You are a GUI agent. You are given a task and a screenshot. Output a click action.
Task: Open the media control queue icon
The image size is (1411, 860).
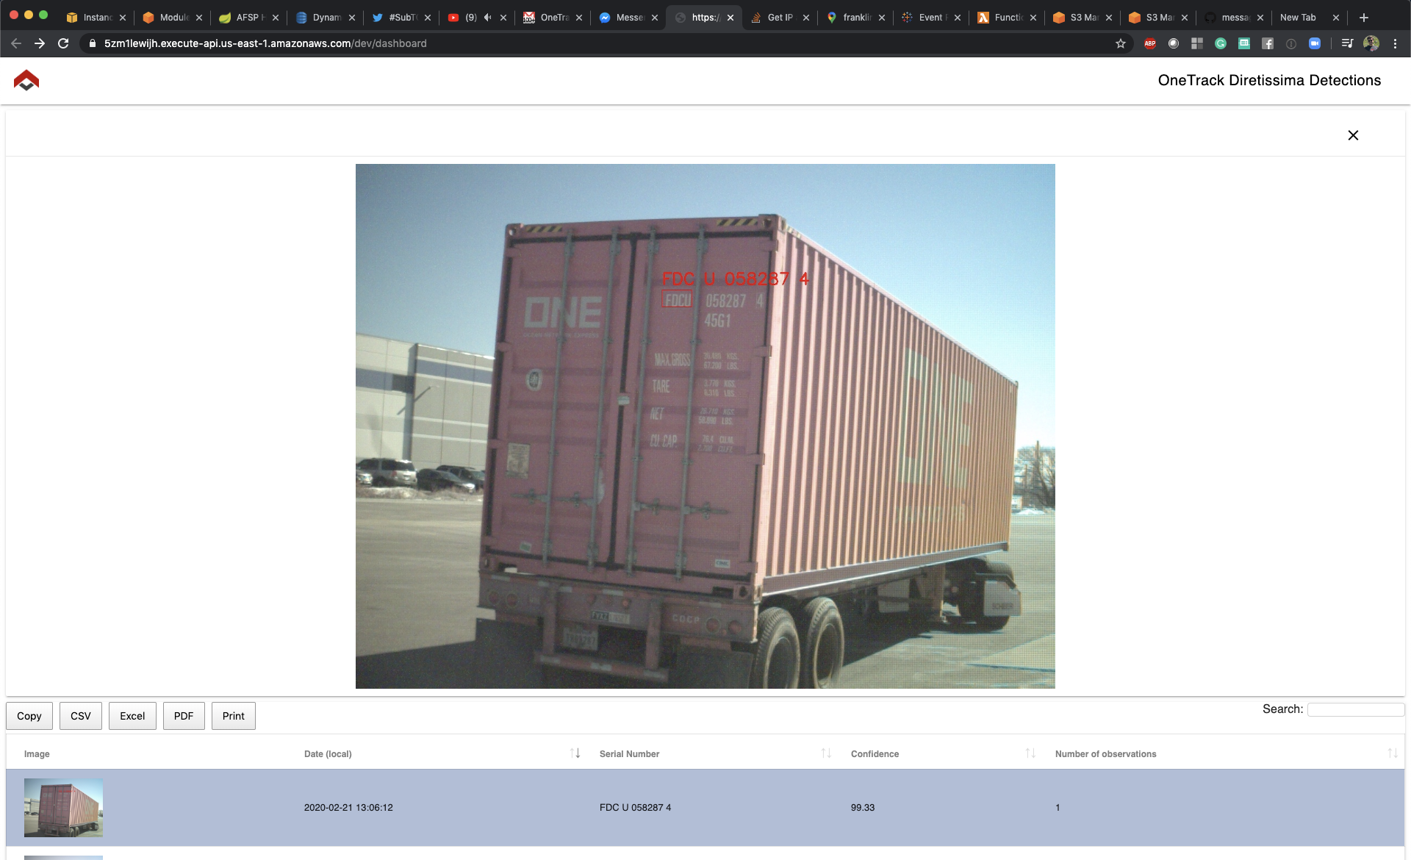click(x=1347, y=43)
